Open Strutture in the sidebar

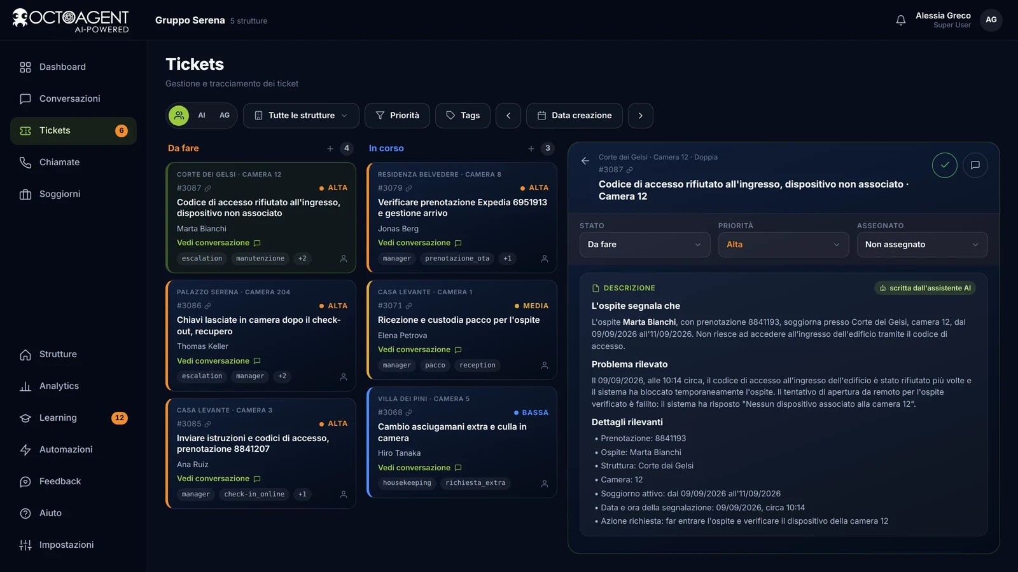tap(73, 355)
